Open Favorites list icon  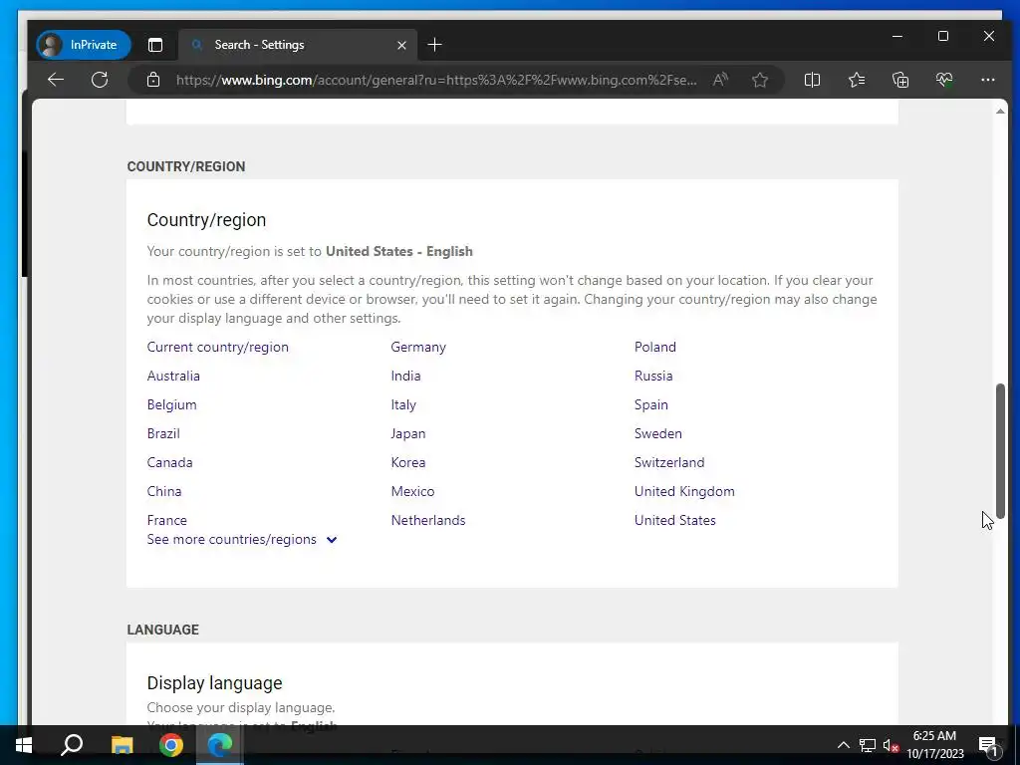[856, 80]
